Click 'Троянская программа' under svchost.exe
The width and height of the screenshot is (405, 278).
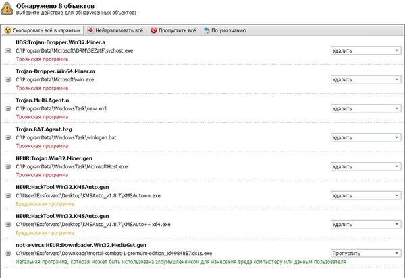coord(42,59)
